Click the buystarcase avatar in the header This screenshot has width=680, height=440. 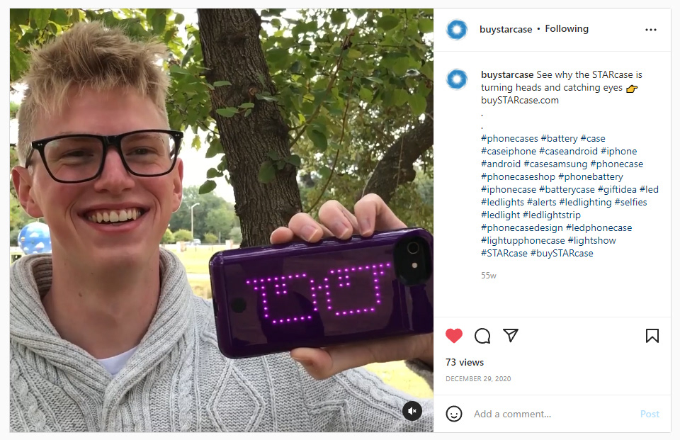point(457,30)
